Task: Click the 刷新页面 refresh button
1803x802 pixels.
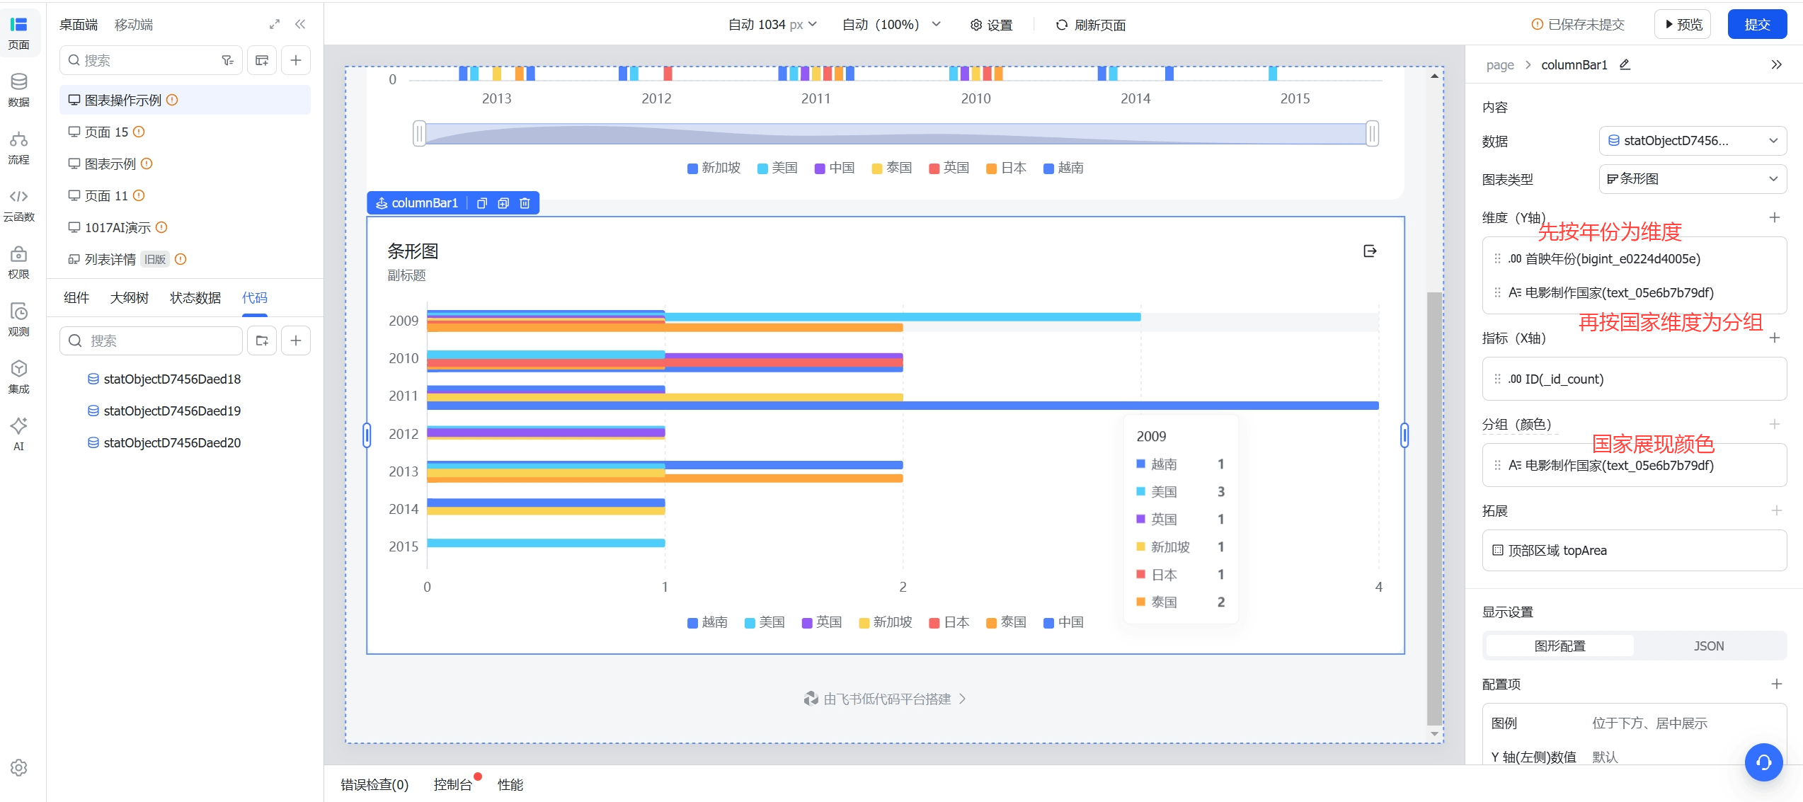Action: 1090,25
